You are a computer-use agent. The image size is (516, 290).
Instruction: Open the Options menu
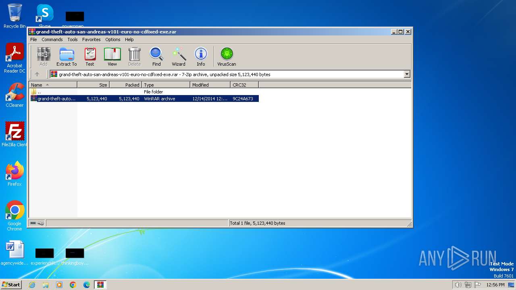pos(113,39)
